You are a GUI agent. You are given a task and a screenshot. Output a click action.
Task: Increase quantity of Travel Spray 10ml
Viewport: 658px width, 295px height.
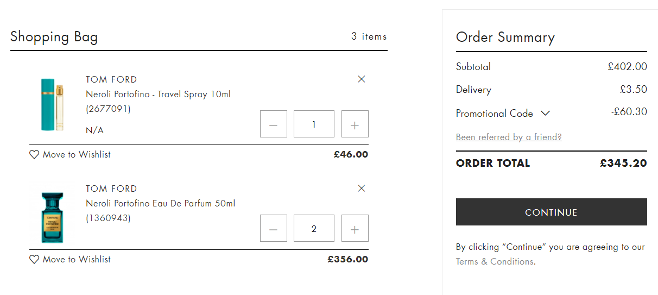coord(355,124)
